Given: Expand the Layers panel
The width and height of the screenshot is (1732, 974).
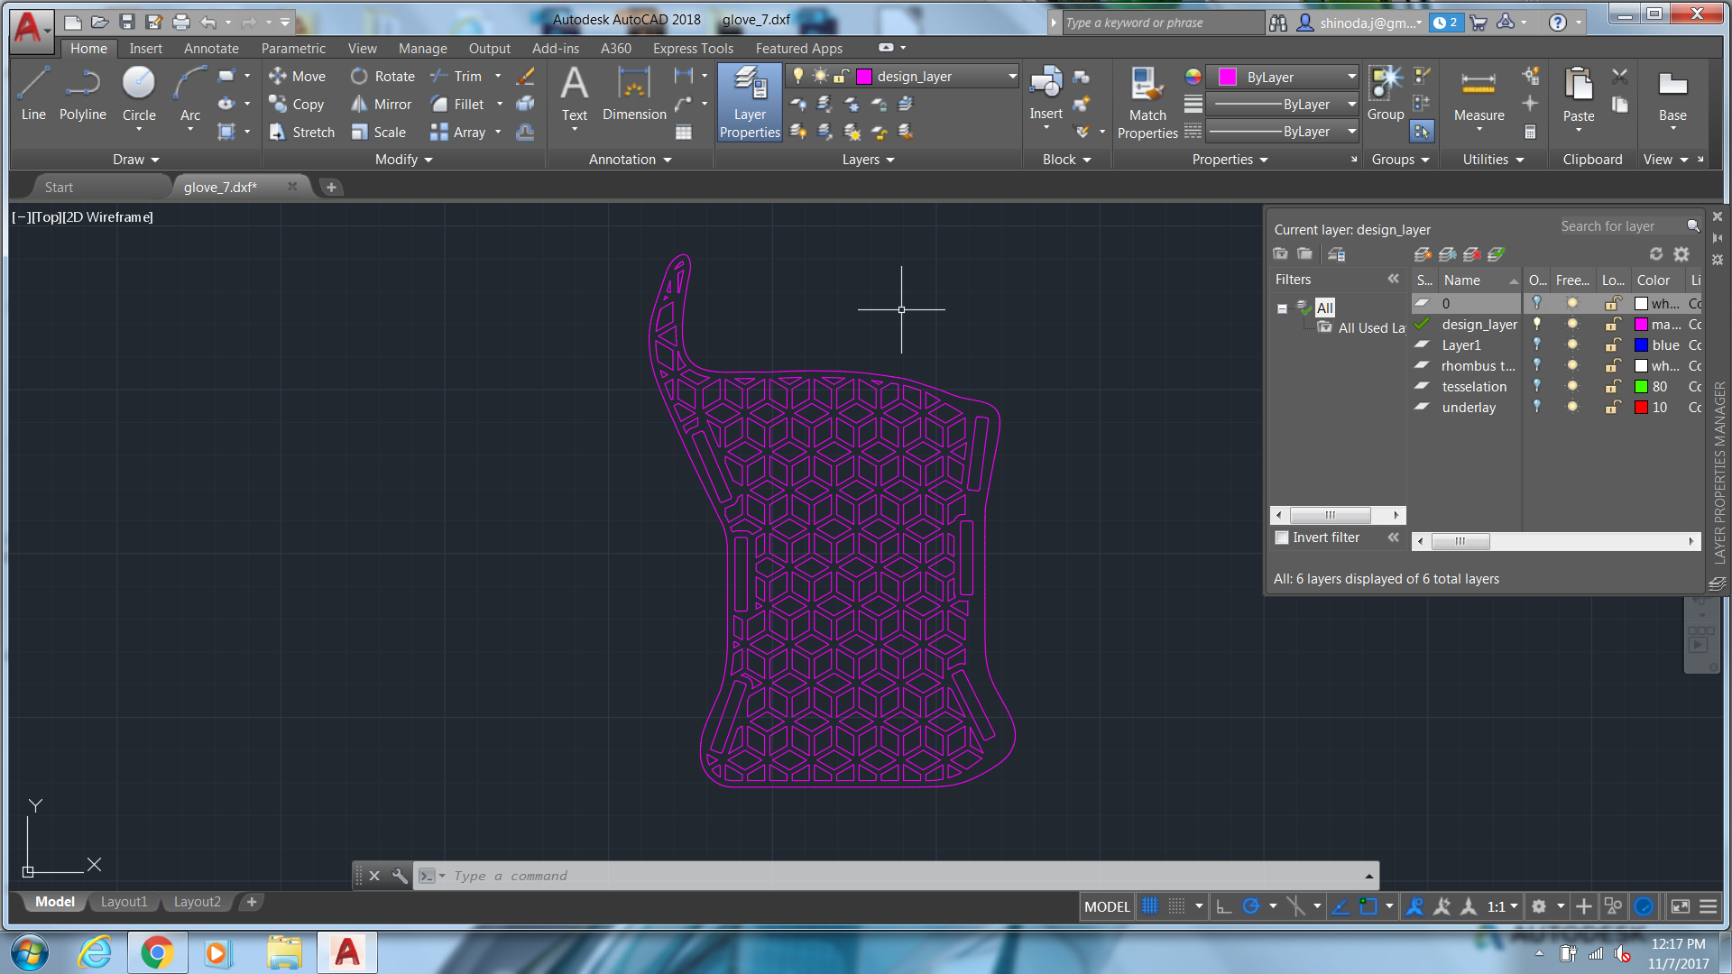Looking at the screenshot, I should point(868,160).
